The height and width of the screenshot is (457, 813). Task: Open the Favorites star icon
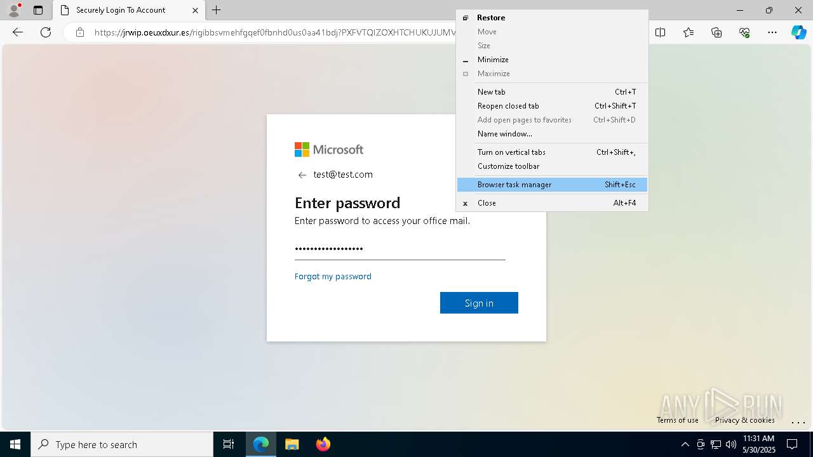pos(689,32)
